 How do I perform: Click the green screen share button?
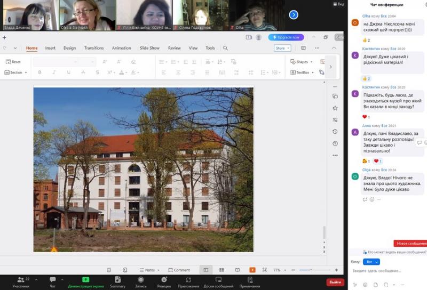tap(86, 282)
